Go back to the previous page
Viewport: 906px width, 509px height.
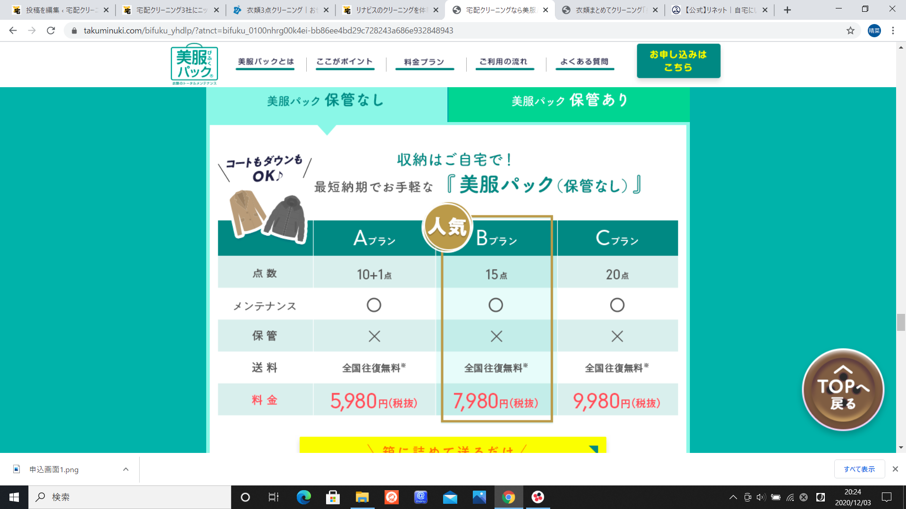tap(13, 31)
